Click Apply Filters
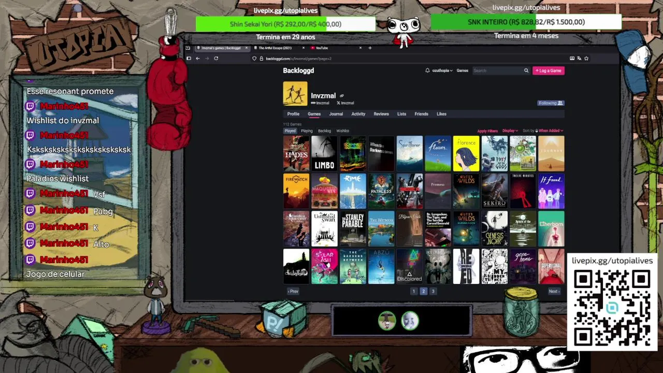The image size is (663, 373). pyautogui.click(x=487, y=131)
